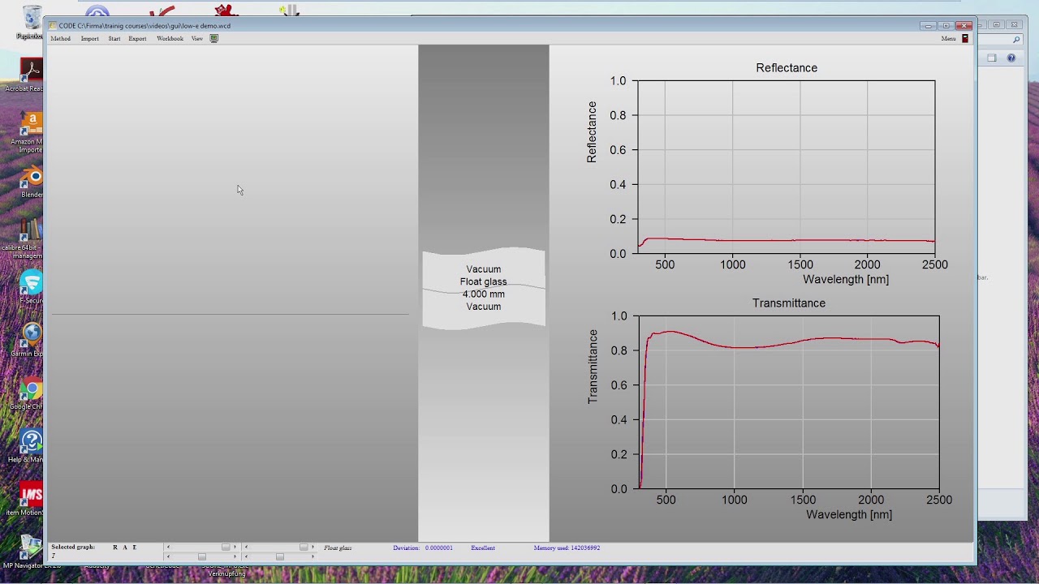Viewport: 1039px width, 584px height.
Task: Click the Menu label at top right
Action: tap(948, 38)
